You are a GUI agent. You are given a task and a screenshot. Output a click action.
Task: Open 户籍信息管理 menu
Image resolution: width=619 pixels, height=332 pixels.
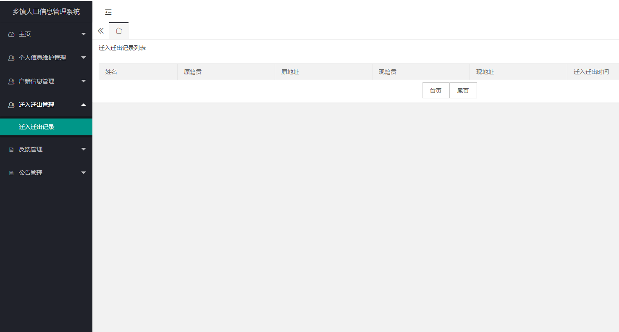tap(46, 81)
